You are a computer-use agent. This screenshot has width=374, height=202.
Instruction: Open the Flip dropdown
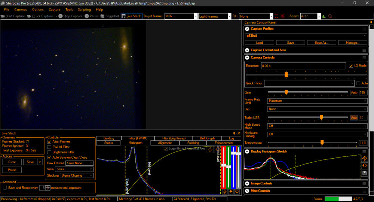317,109
